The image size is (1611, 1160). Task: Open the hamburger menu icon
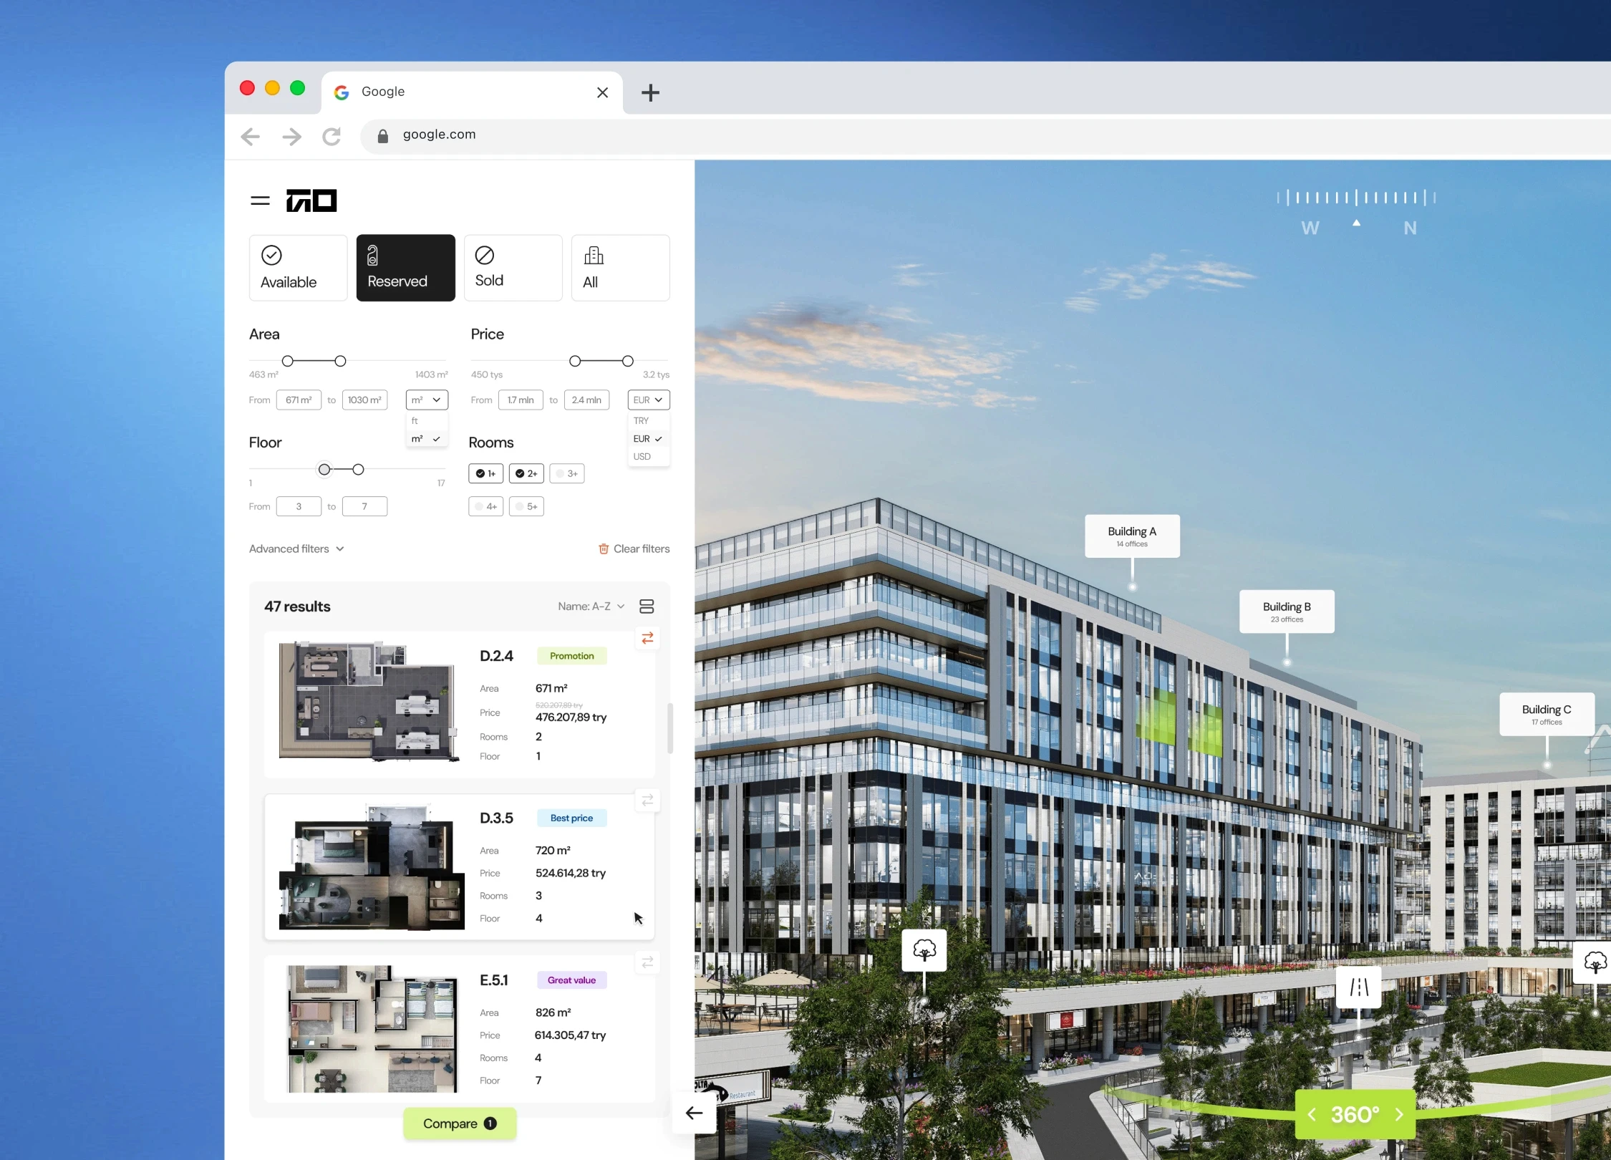[x=260, y=201]
